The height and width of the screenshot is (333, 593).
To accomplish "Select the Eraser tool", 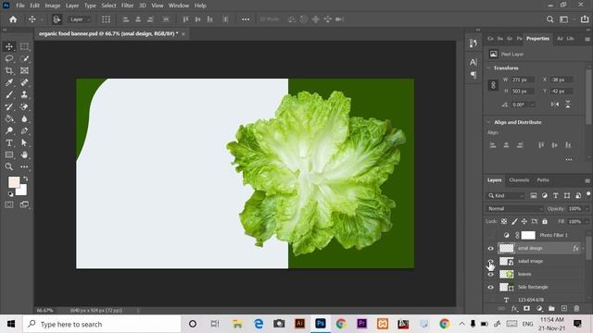I will [24, 107].
